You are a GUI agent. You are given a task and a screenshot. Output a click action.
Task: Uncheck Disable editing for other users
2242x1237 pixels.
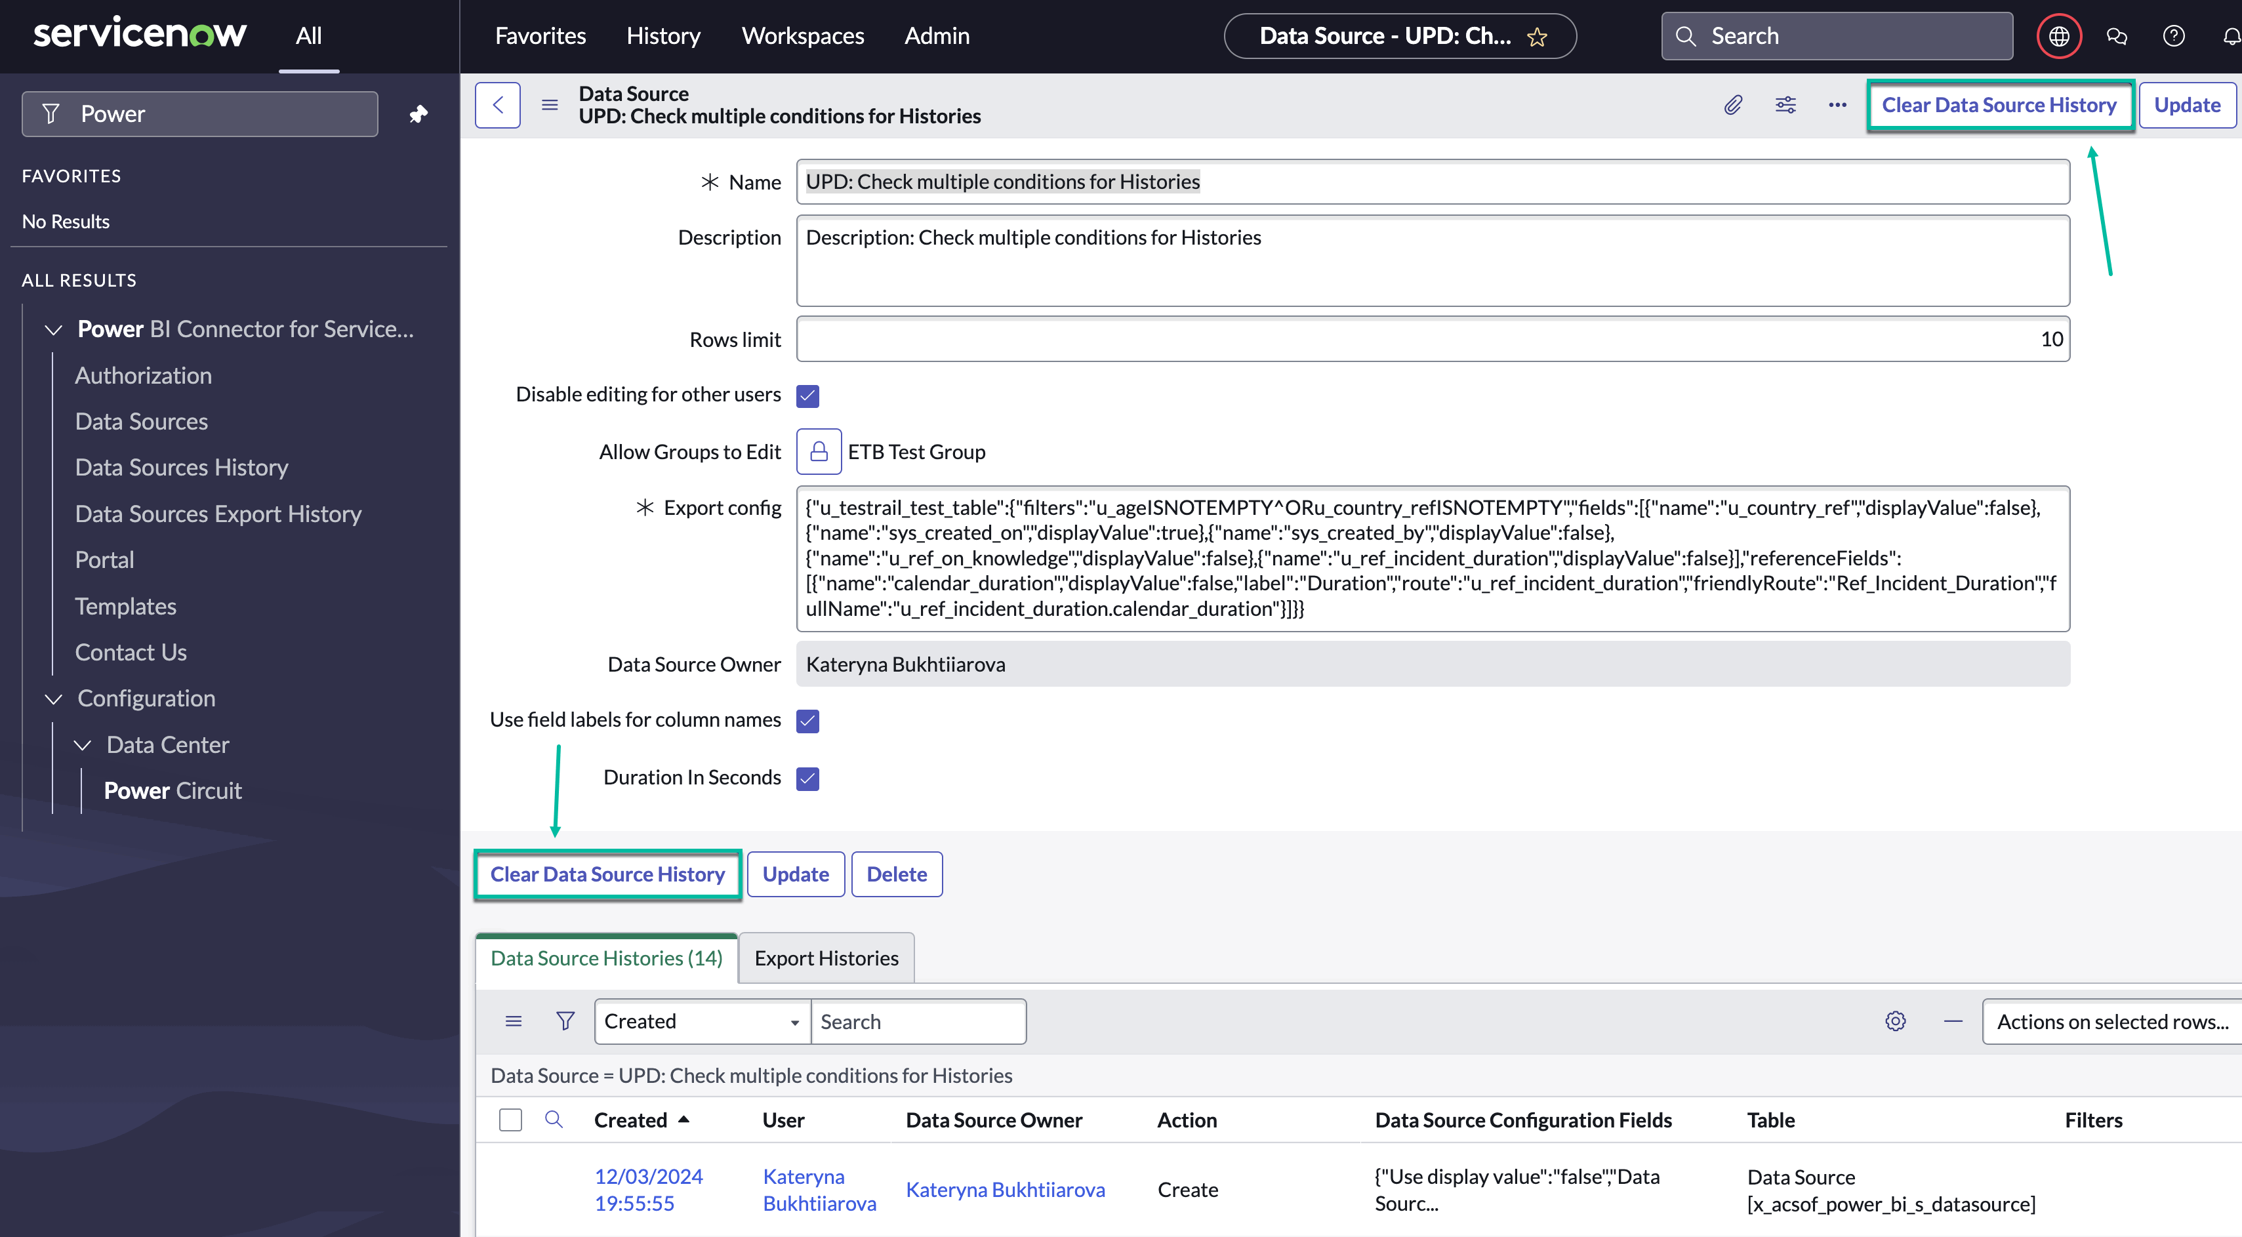pyautogui.click(x=807, y=395)
